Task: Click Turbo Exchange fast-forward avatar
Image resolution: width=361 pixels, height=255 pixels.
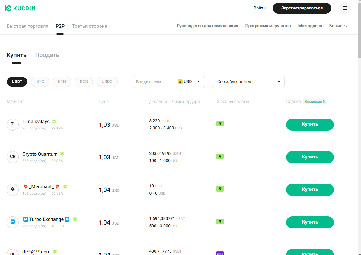Action: [13, 222]
